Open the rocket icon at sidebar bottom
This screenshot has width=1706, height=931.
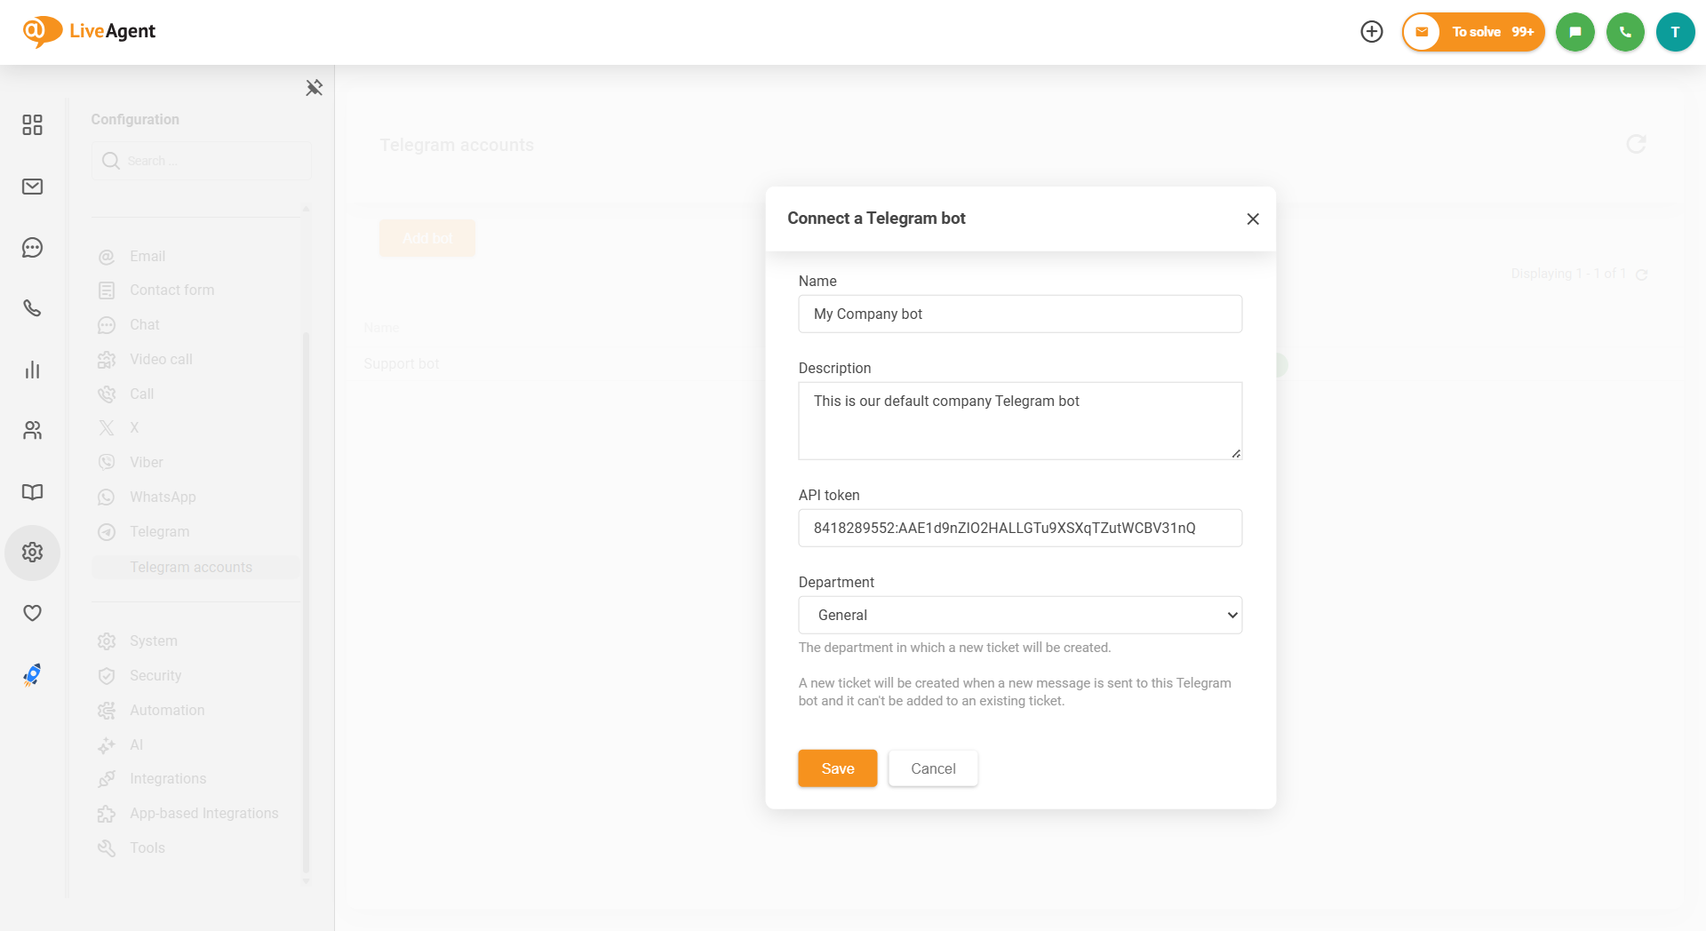point(32,675)
